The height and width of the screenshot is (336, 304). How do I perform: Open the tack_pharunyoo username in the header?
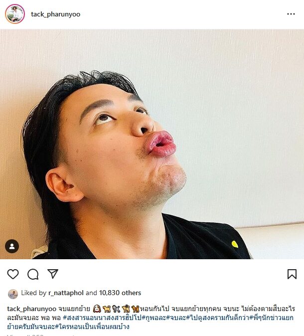pos(55,14)
